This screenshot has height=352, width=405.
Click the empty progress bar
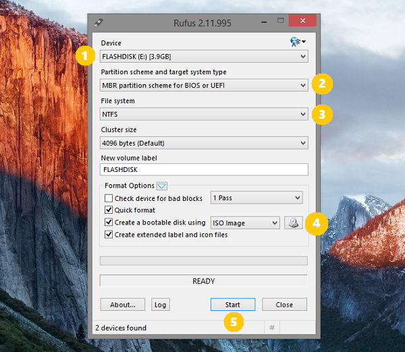coord(204,261)
